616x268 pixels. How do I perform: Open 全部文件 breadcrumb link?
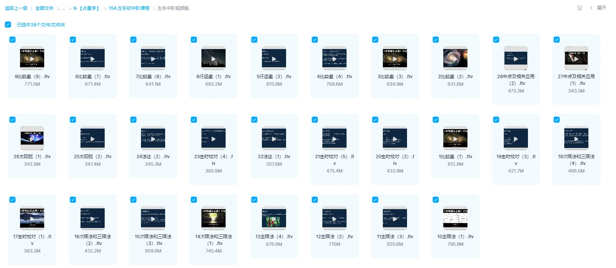44,8
